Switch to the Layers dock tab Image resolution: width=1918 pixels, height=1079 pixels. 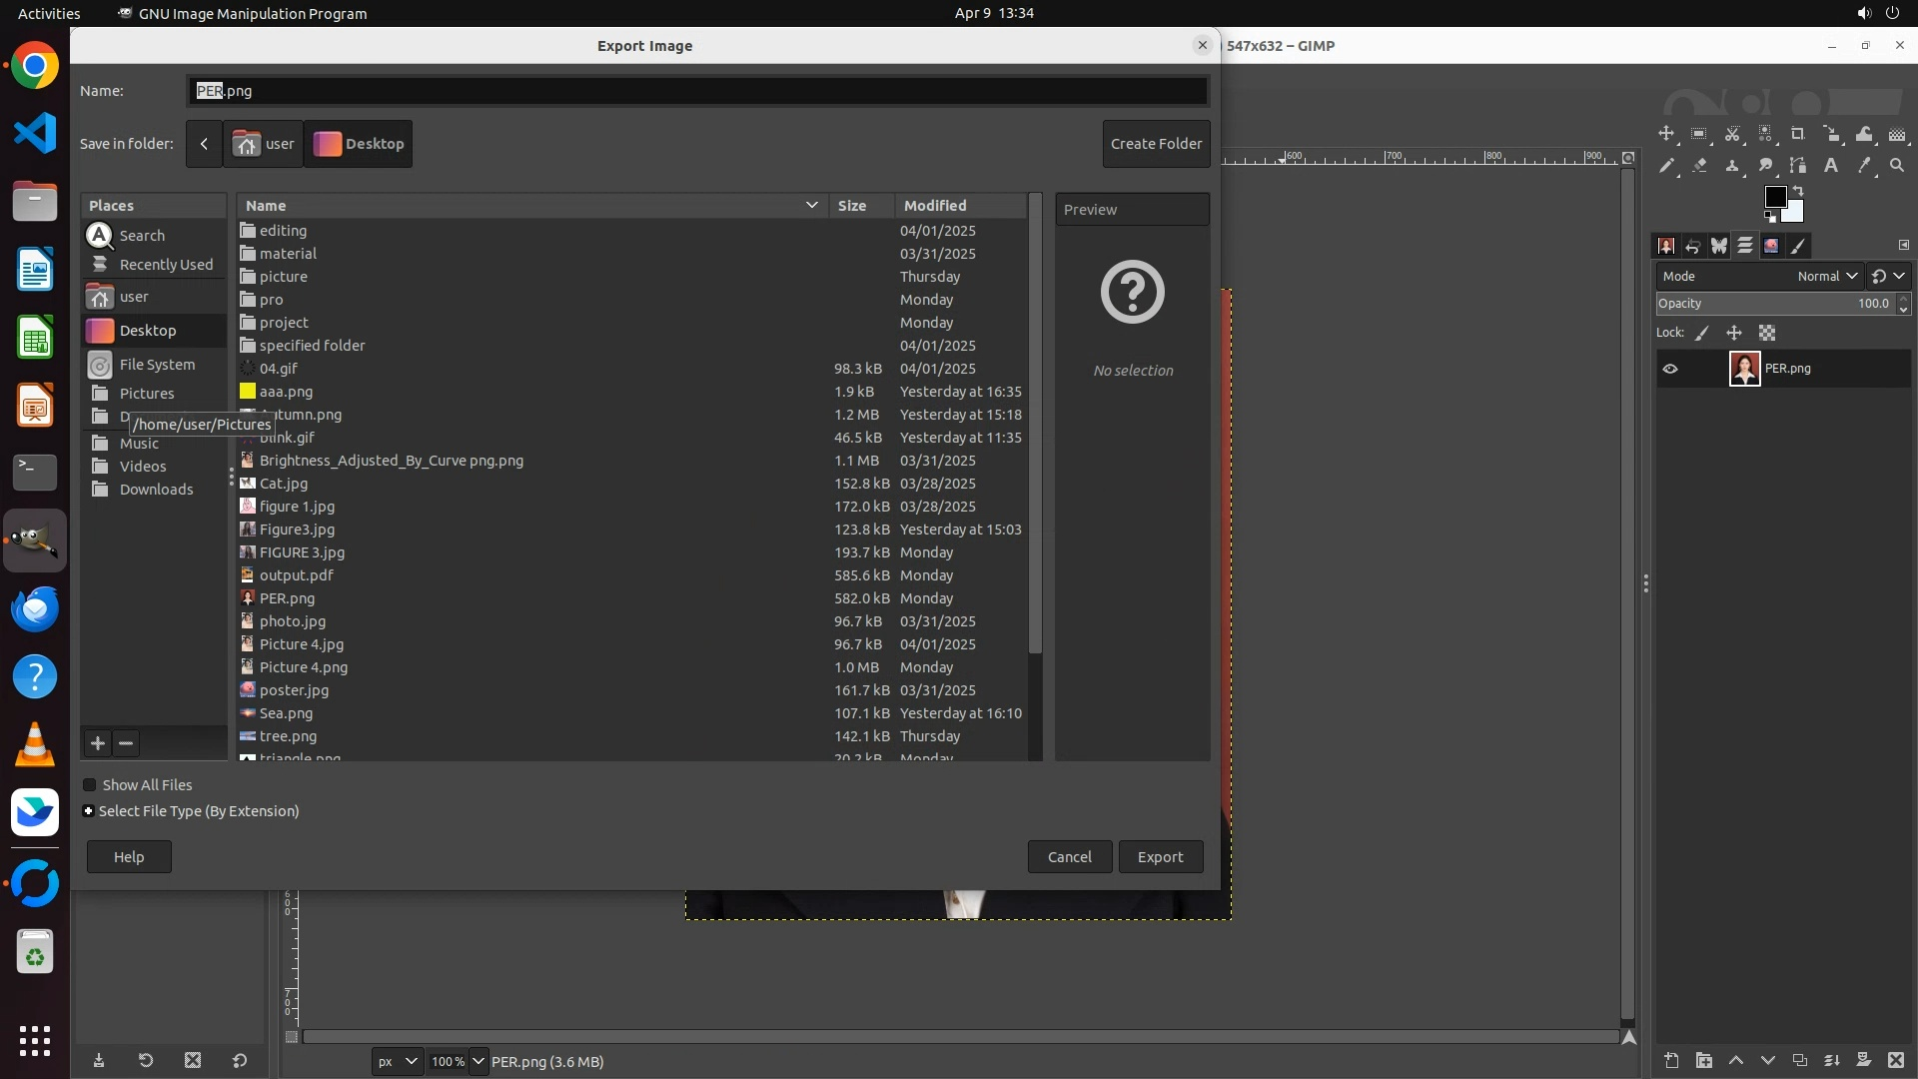[1745, 245]
